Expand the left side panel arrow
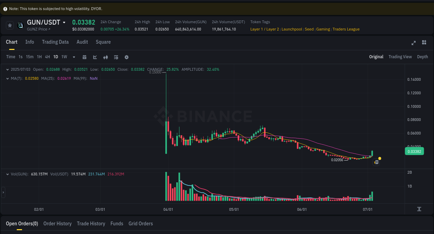This screenshot has height=234, width=434. point(3,192)
